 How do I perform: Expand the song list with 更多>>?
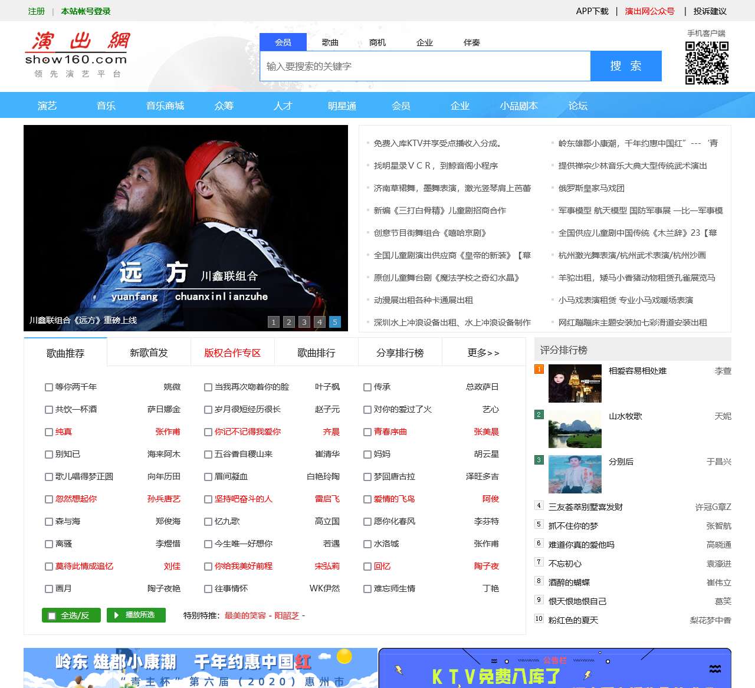pyautogui.click(x=483, y=353)
